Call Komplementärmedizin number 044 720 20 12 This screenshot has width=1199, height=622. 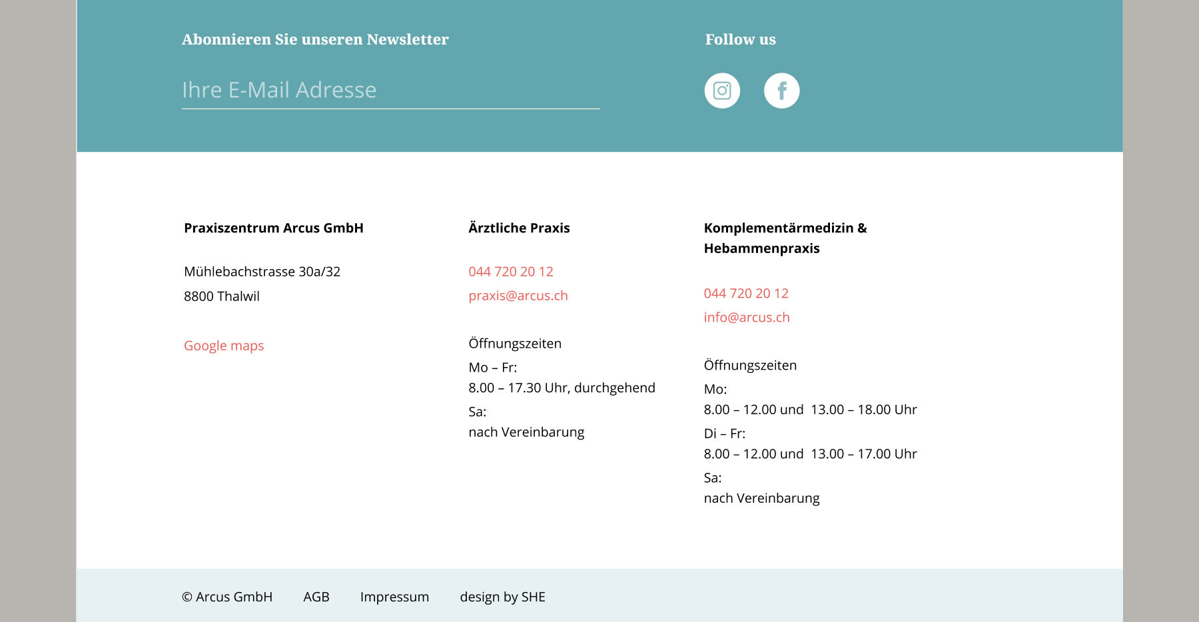coord(746,294)
